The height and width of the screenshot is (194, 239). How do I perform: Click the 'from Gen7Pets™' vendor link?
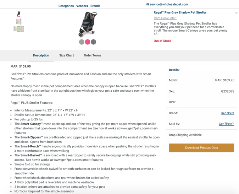click(x=165, y=18)
